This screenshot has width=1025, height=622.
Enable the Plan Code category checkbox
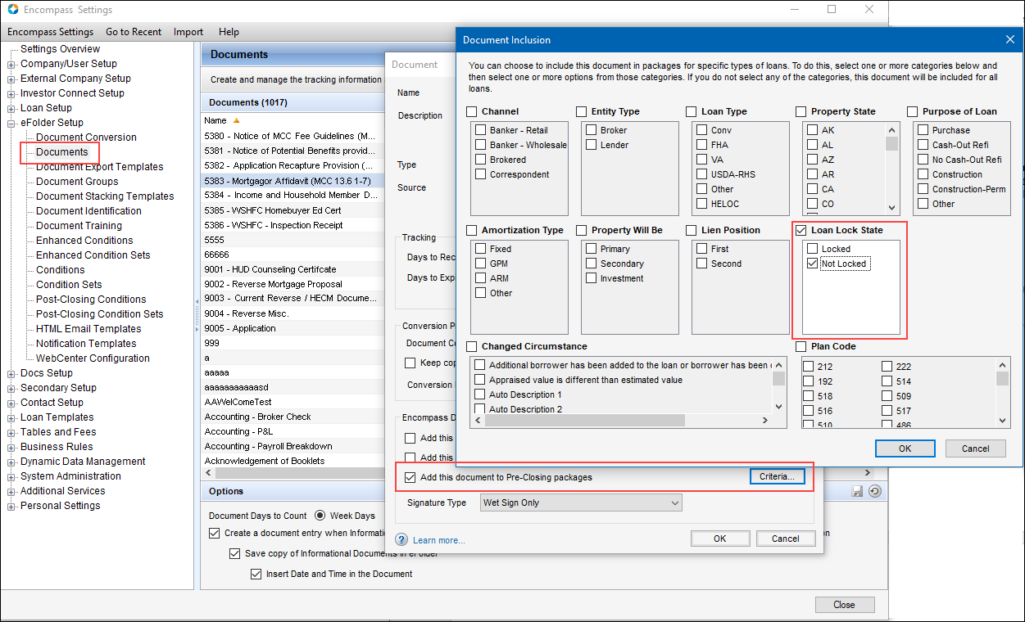pos(800,346)
